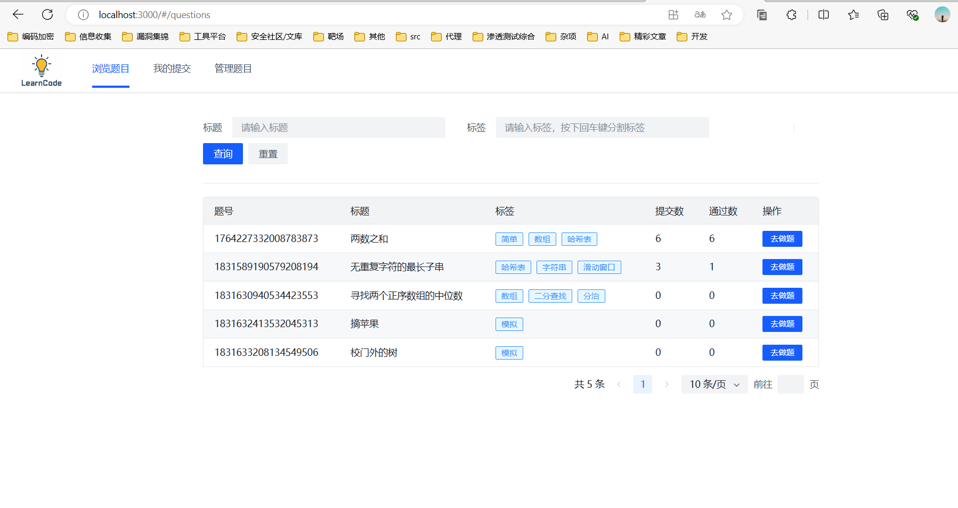Toggle split screen browser icon
This screenshot has width=958, height=508.
pos(823,15)
